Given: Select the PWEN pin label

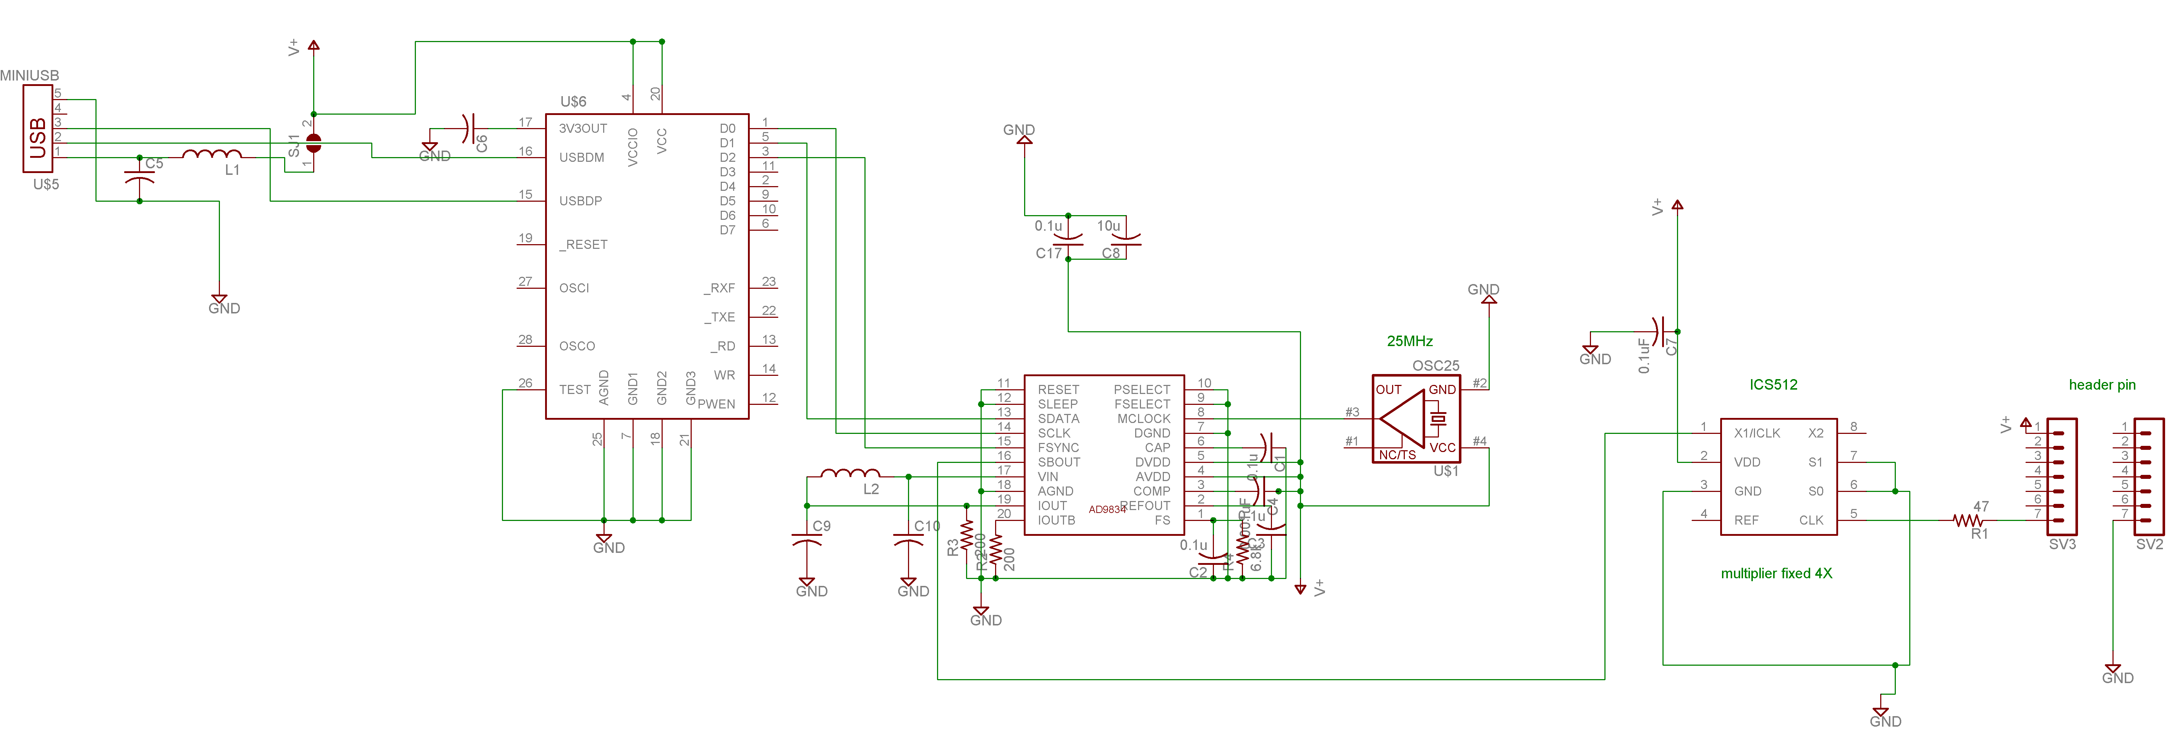Looking at the screenshot, I should pyautogui.click(x=716, y=404).
